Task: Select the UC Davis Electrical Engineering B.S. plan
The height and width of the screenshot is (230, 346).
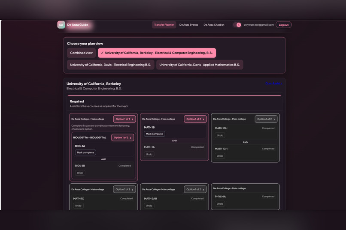Action: click(111, 65)
